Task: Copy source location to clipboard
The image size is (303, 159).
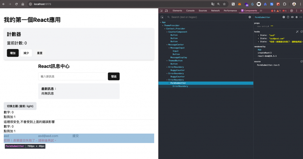Action: [x=302, y=61]
